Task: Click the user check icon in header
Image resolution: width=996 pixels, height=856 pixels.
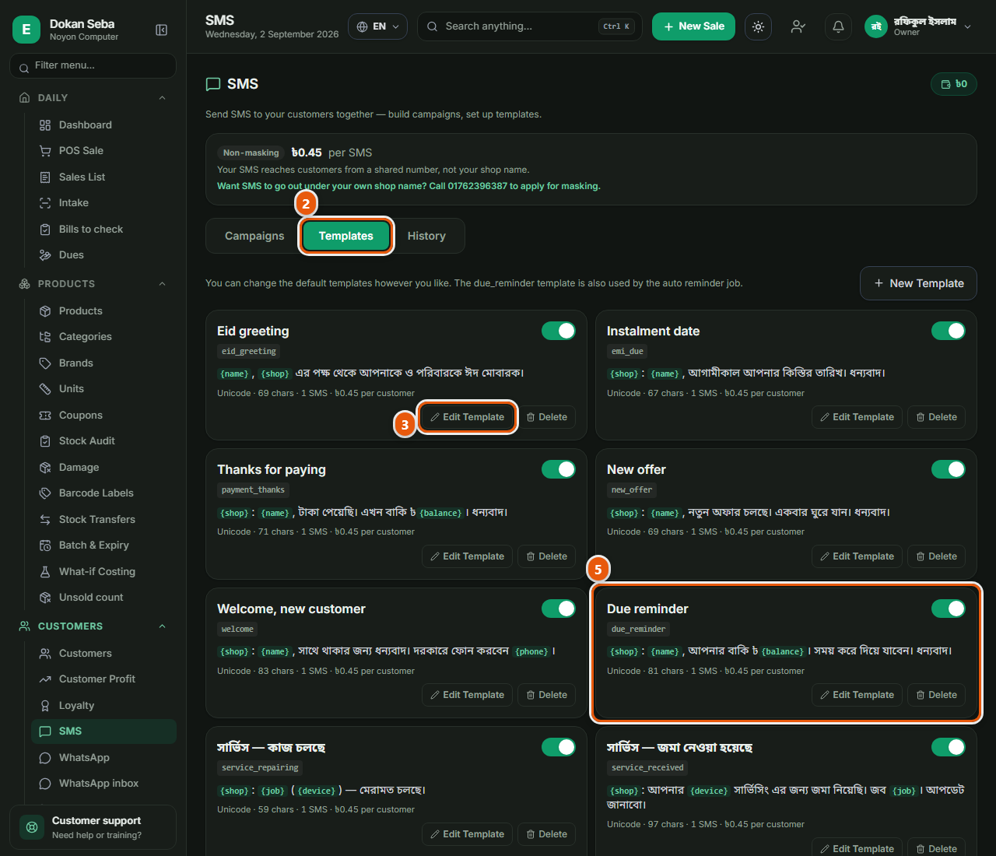Action: click(798, 26)
